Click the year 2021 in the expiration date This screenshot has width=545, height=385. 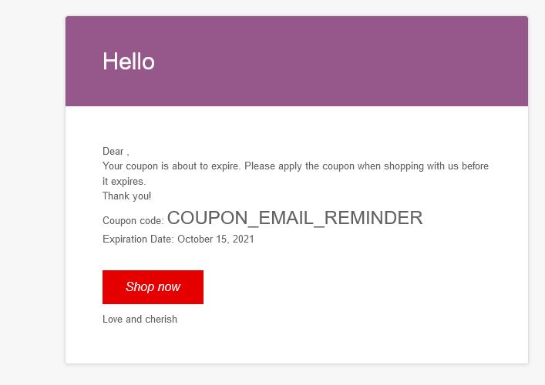(x=244, y=239)
